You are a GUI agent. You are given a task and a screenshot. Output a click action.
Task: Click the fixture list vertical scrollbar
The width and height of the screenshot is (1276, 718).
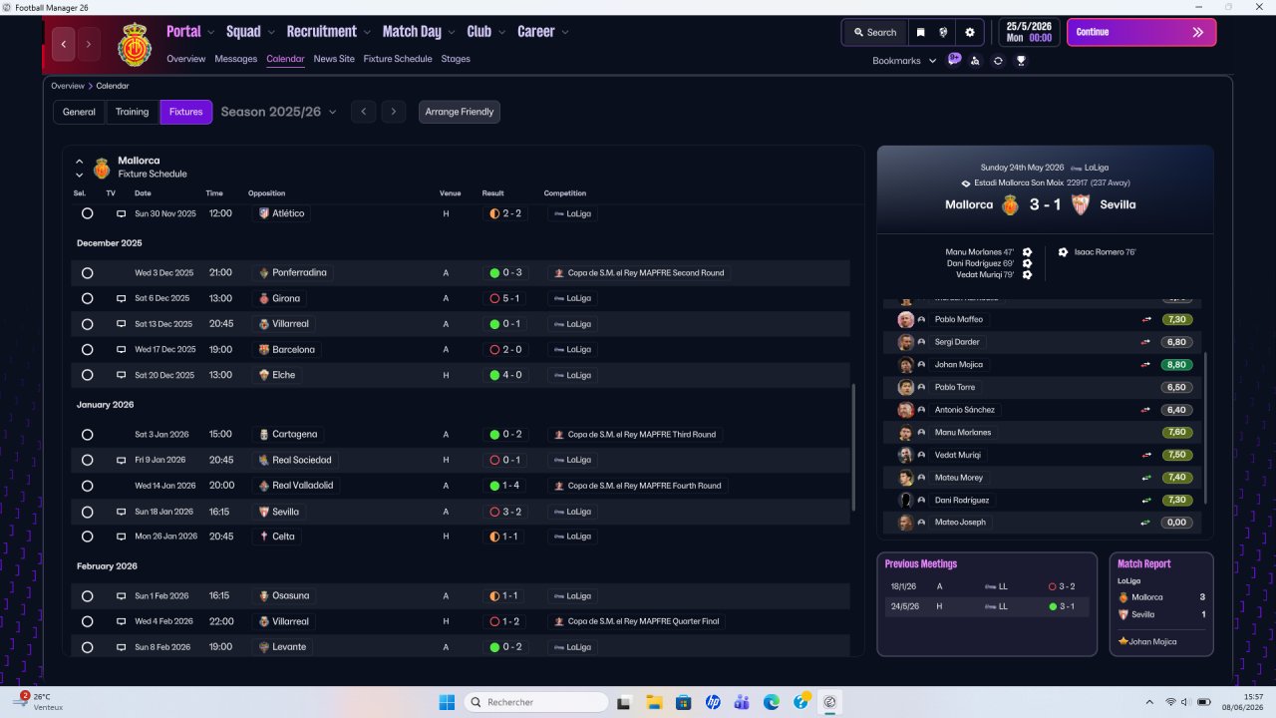click(x=853, y=449)
